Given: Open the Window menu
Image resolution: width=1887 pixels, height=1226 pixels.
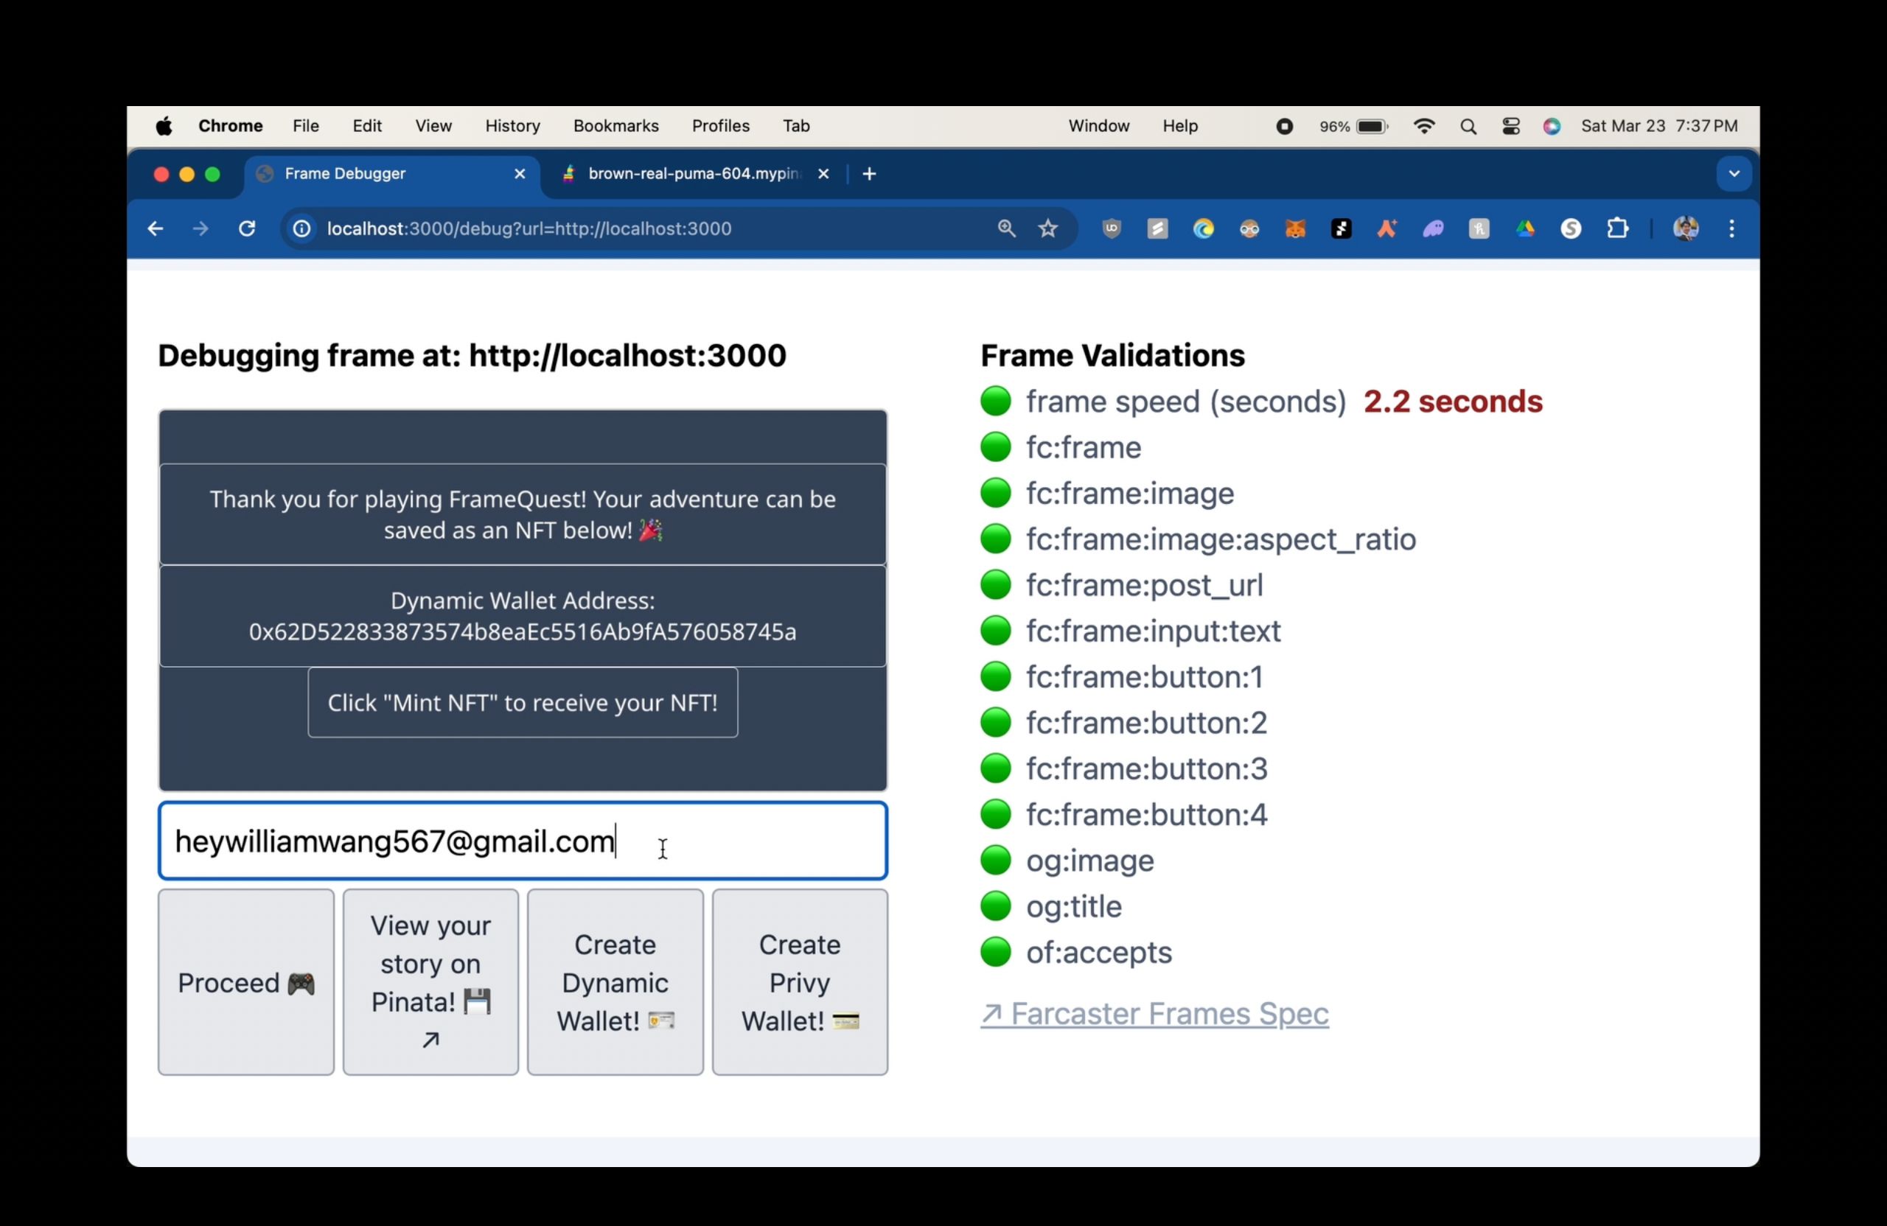Looking at the screenshot, I should (1099, 126).
